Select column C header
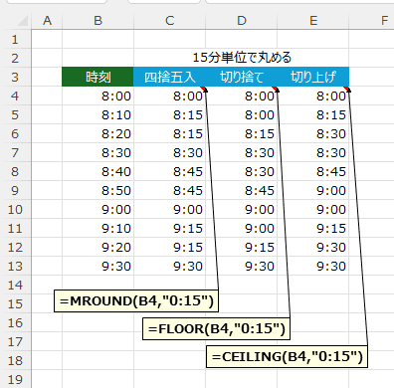Viewport: 394px width, 388px height. point(170,21)
